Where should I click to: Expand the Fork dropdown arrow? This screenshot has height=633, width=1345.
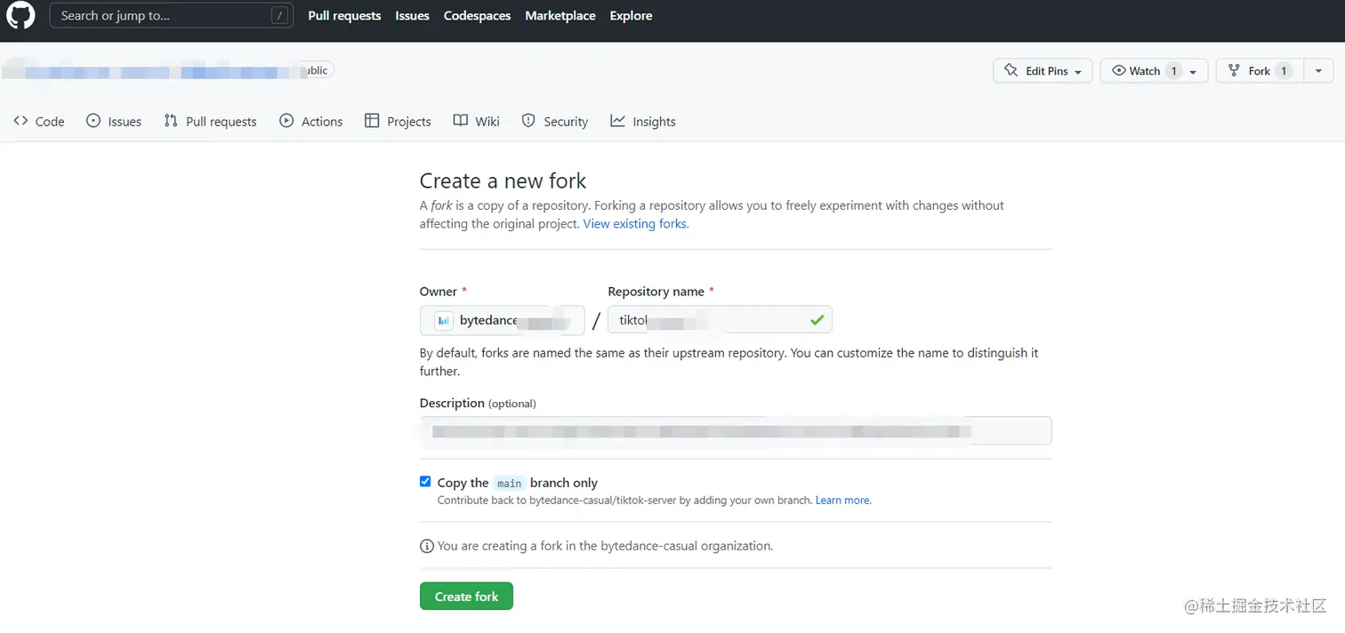(1318, 71)
